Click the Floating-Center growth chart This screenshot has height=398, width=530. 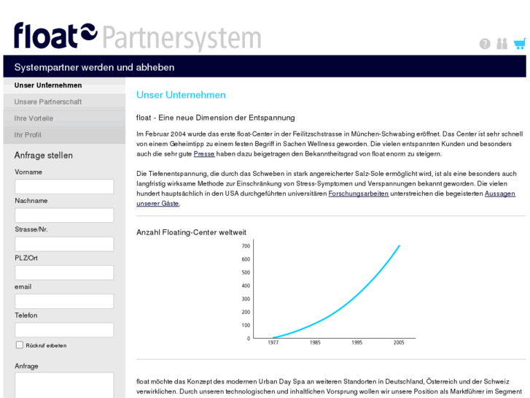[328, 292]
